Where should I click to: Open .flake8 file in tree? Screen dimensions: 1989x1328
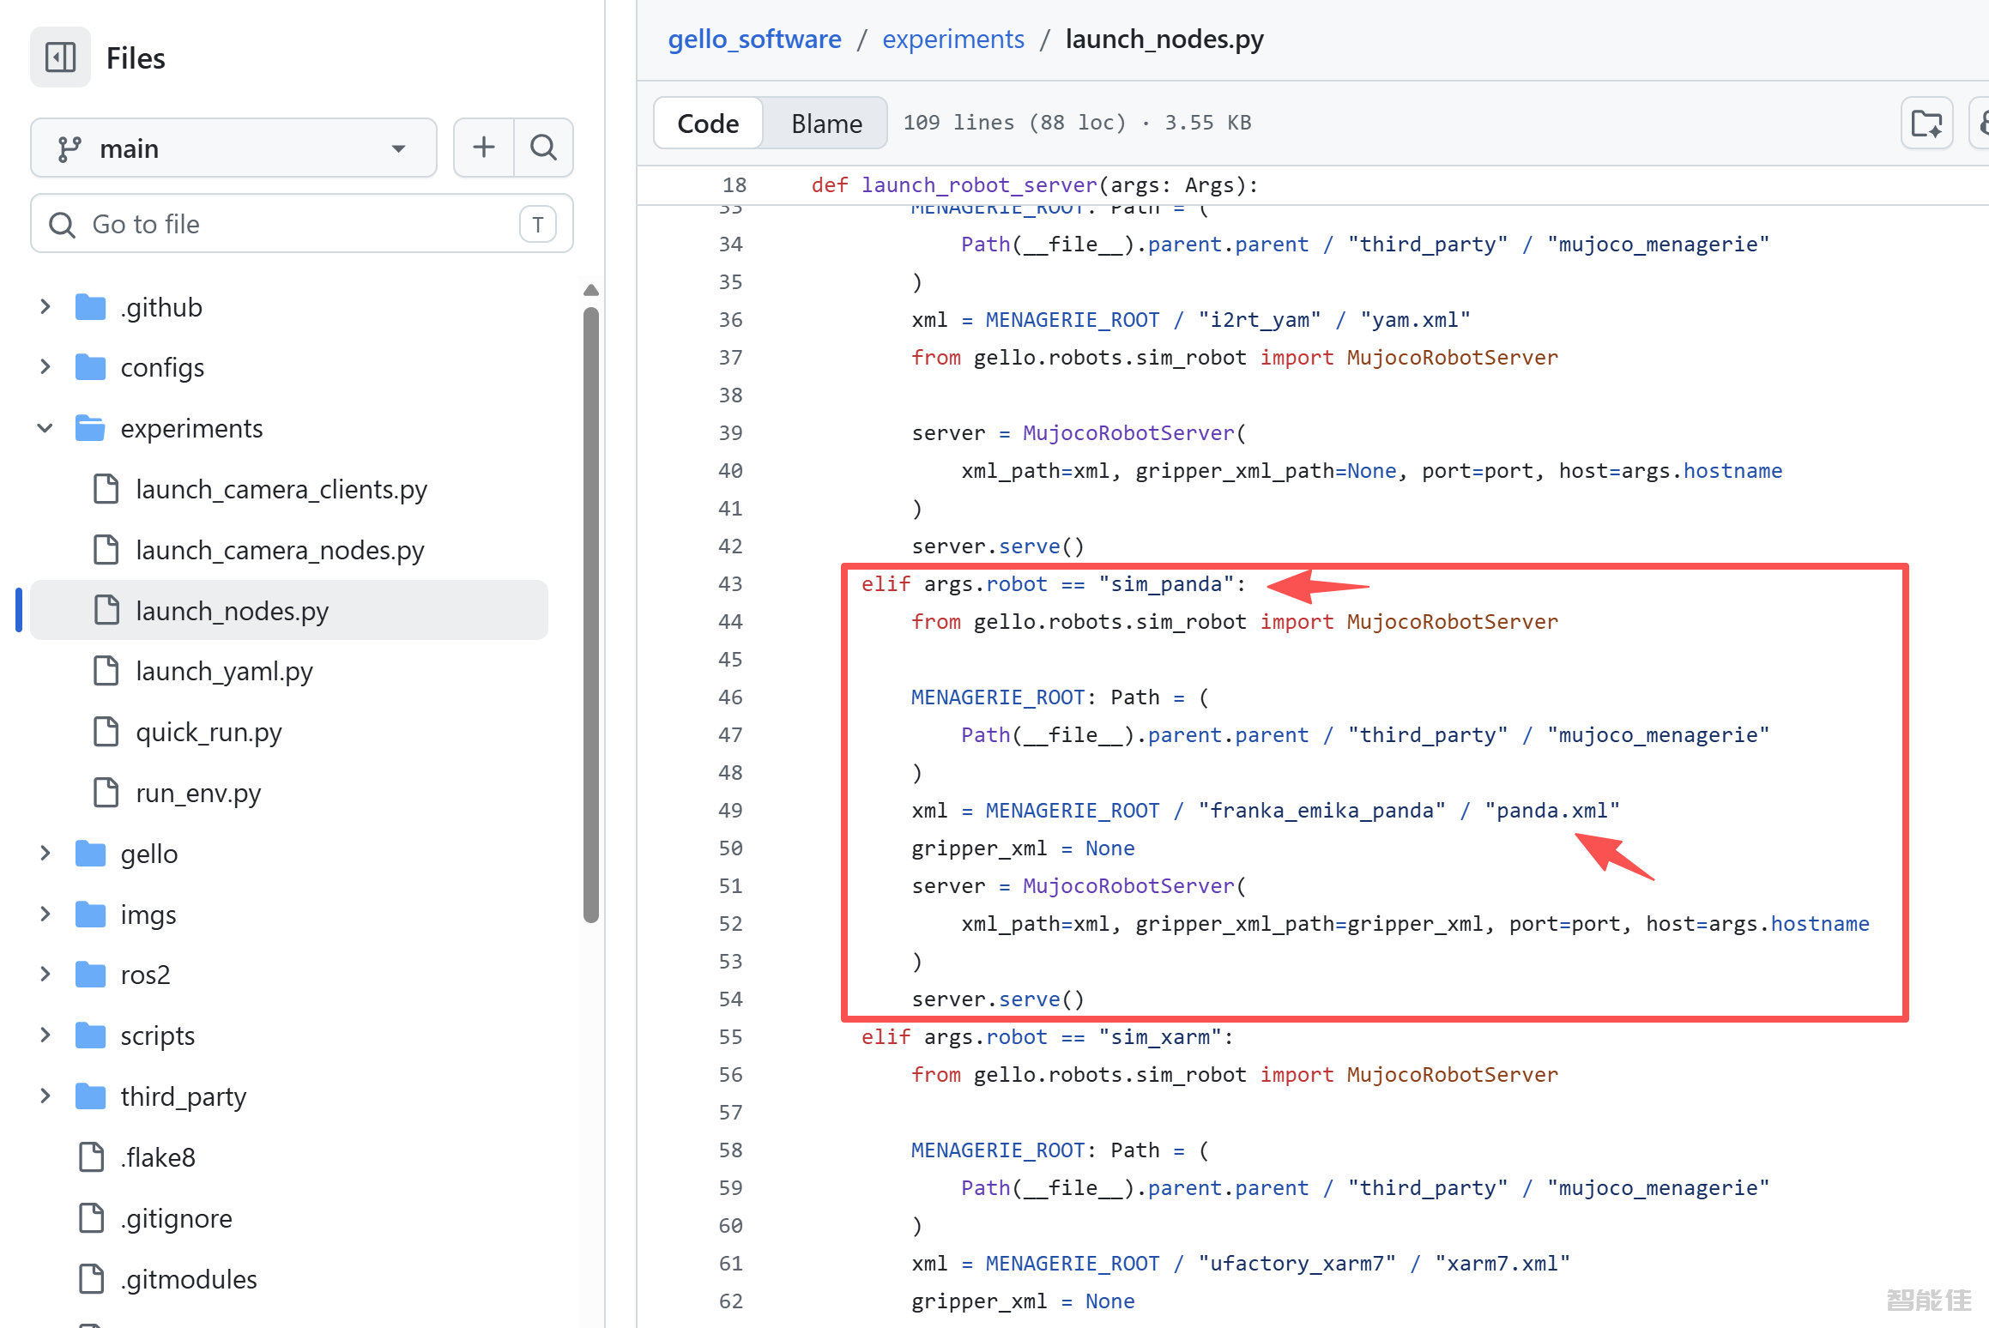(158, 1157)
